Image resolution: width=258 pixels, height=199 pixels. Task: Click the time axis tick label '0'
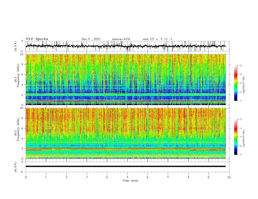[26, 177]
